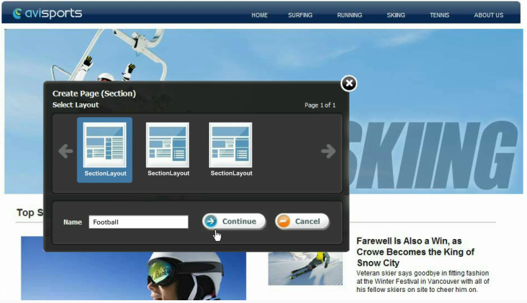
Task: Open the SKIING nav item
Action: 395,15
